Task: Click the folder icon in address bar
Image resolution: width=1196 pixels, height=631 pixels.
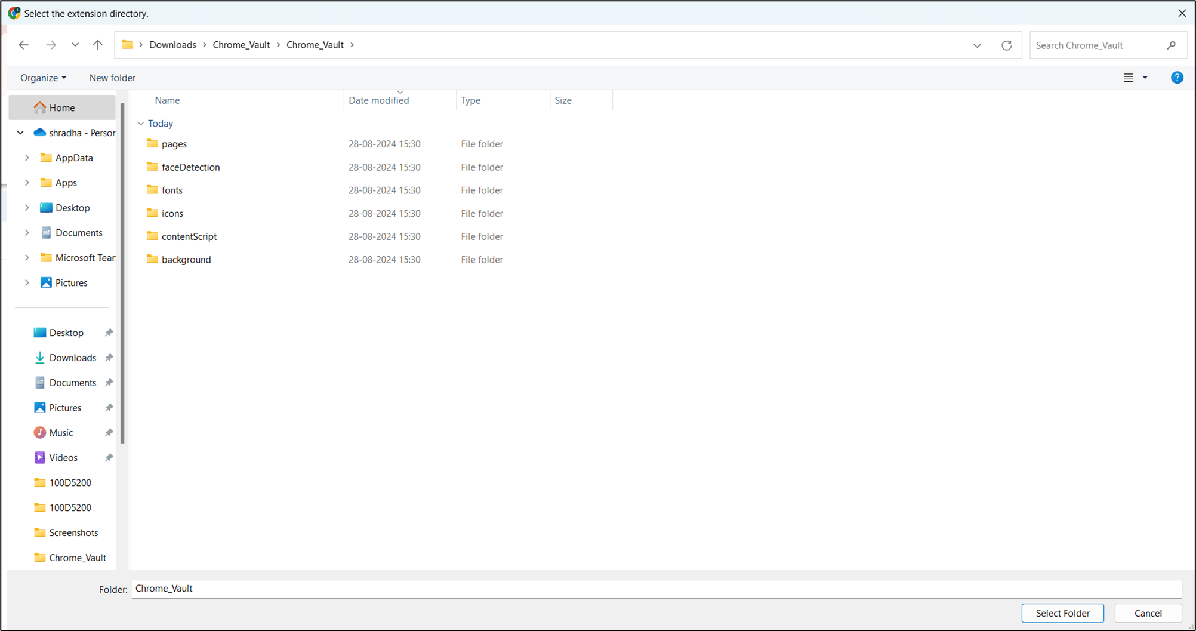Action: point(127,45)
